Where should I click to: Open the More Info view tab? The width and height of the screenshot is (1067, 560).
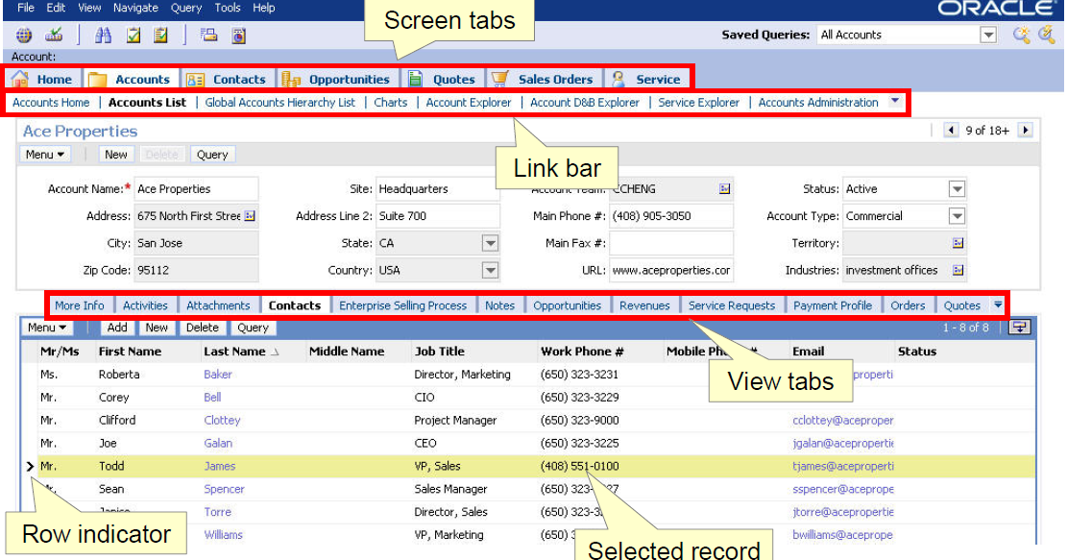[x=80, y=305]
